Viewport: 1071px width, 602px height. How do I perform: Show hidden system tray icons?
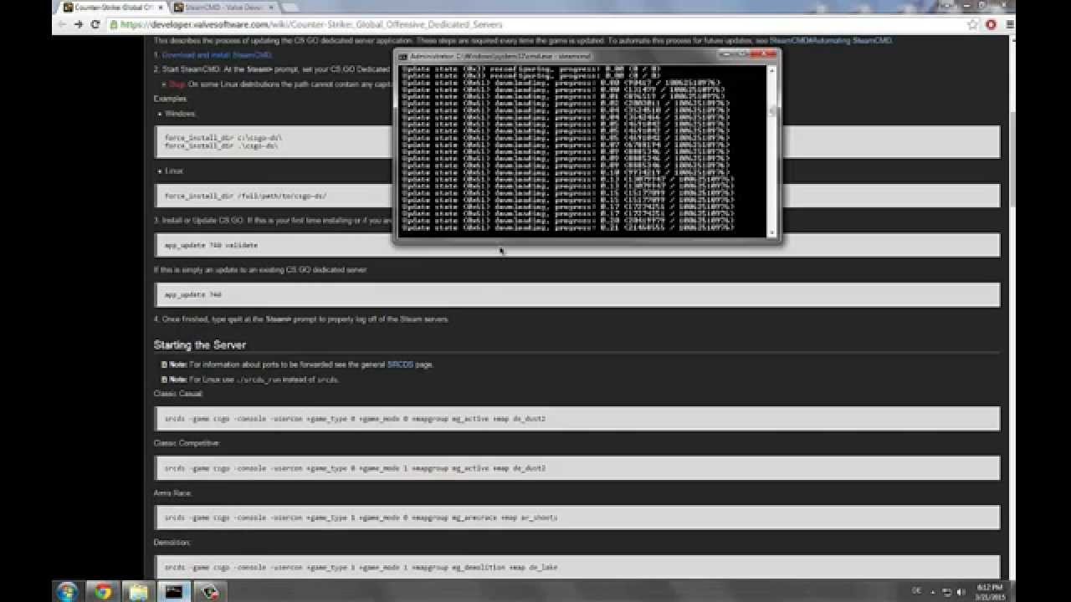point(931,591)
